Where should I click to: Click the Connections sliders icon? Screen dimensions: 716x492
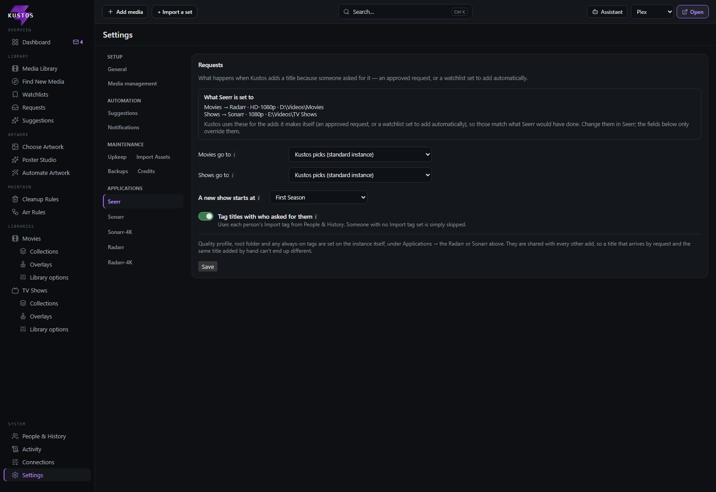(x=15, y=462)
